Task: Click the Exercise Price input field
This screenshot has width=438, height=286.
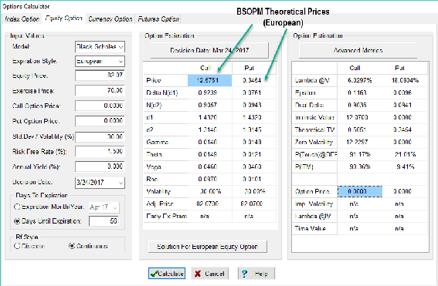Action: (100, 90)
